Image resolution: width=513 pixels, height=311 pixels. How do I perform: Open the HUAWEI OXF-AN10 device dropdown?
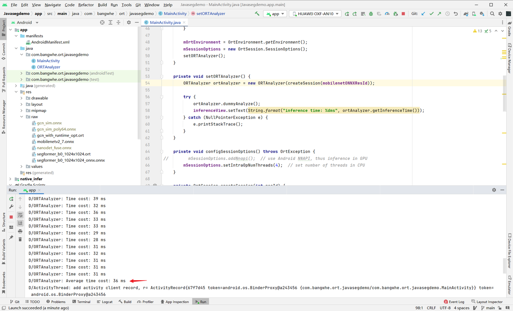tap(315, 14)
